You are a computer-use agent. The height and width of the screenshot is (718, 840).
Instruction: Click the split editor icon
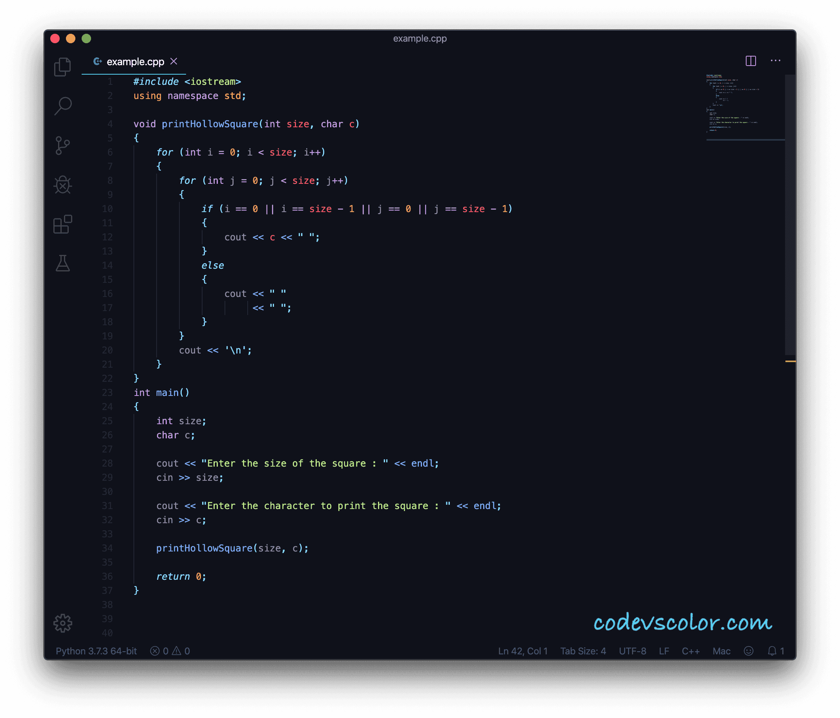(x=751, y=61)
